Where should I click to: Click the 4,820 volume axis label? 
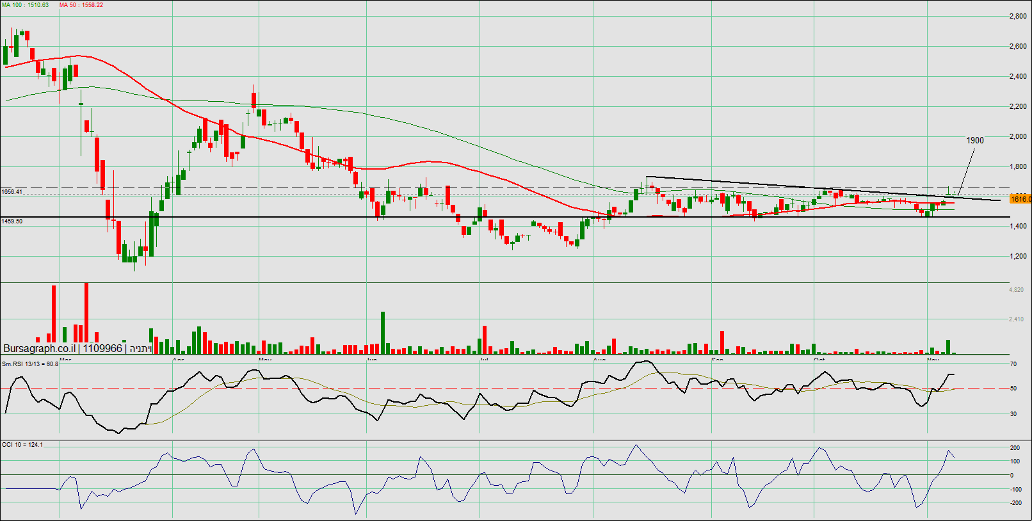(x=1016, y=290)
